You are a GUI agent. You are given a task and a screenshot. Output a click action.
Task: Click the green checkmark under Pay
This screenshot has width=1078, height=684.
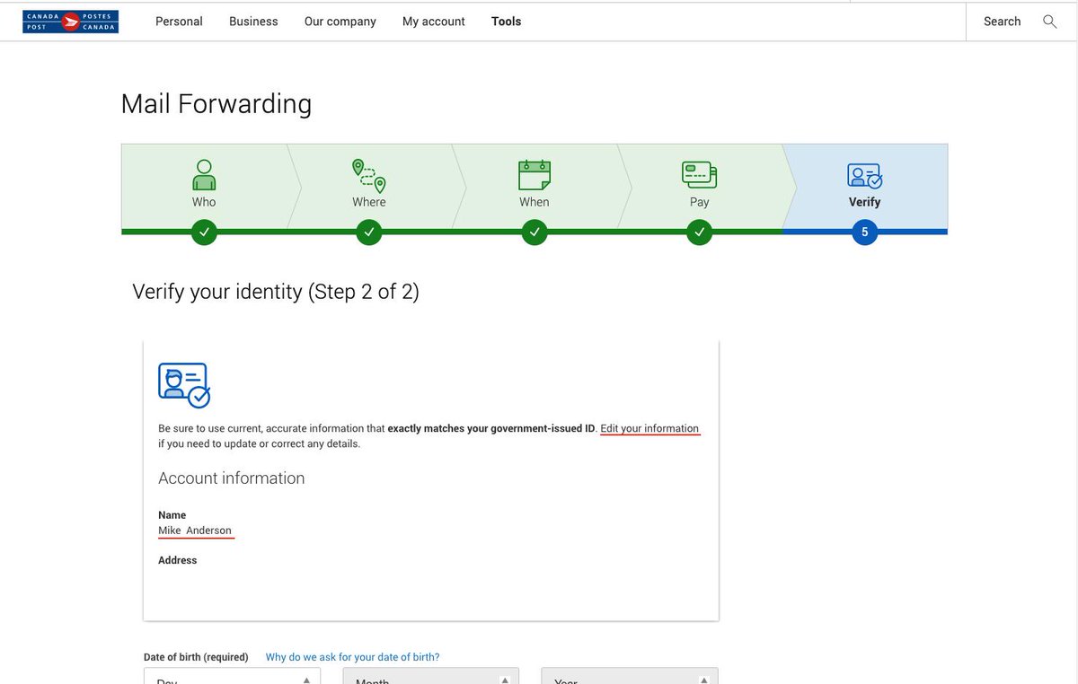(x=700, y=232)
